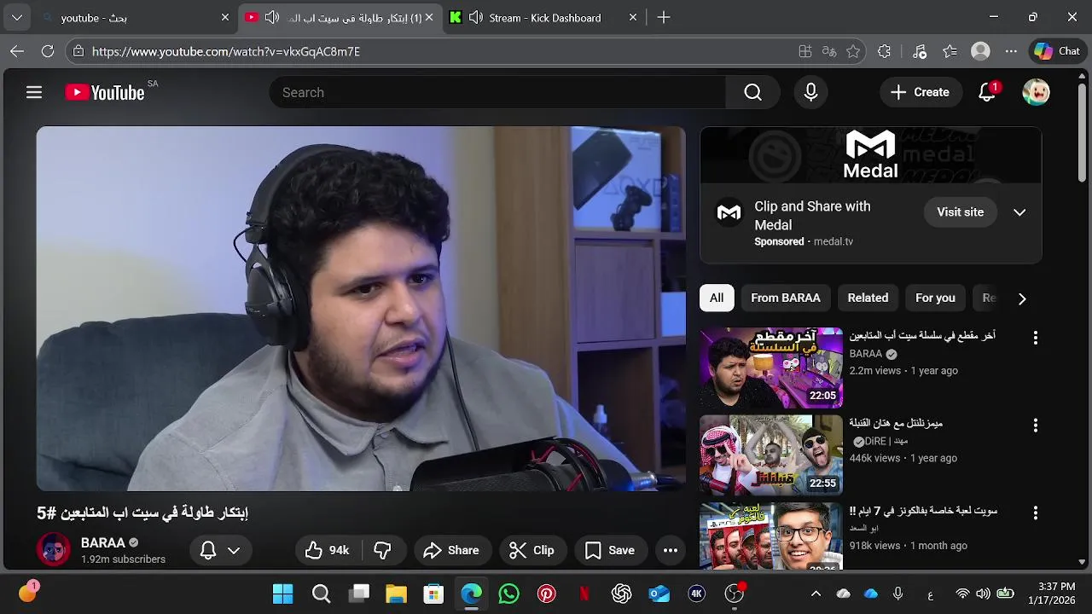Go to YouTube home via logo

click(105, 92)
